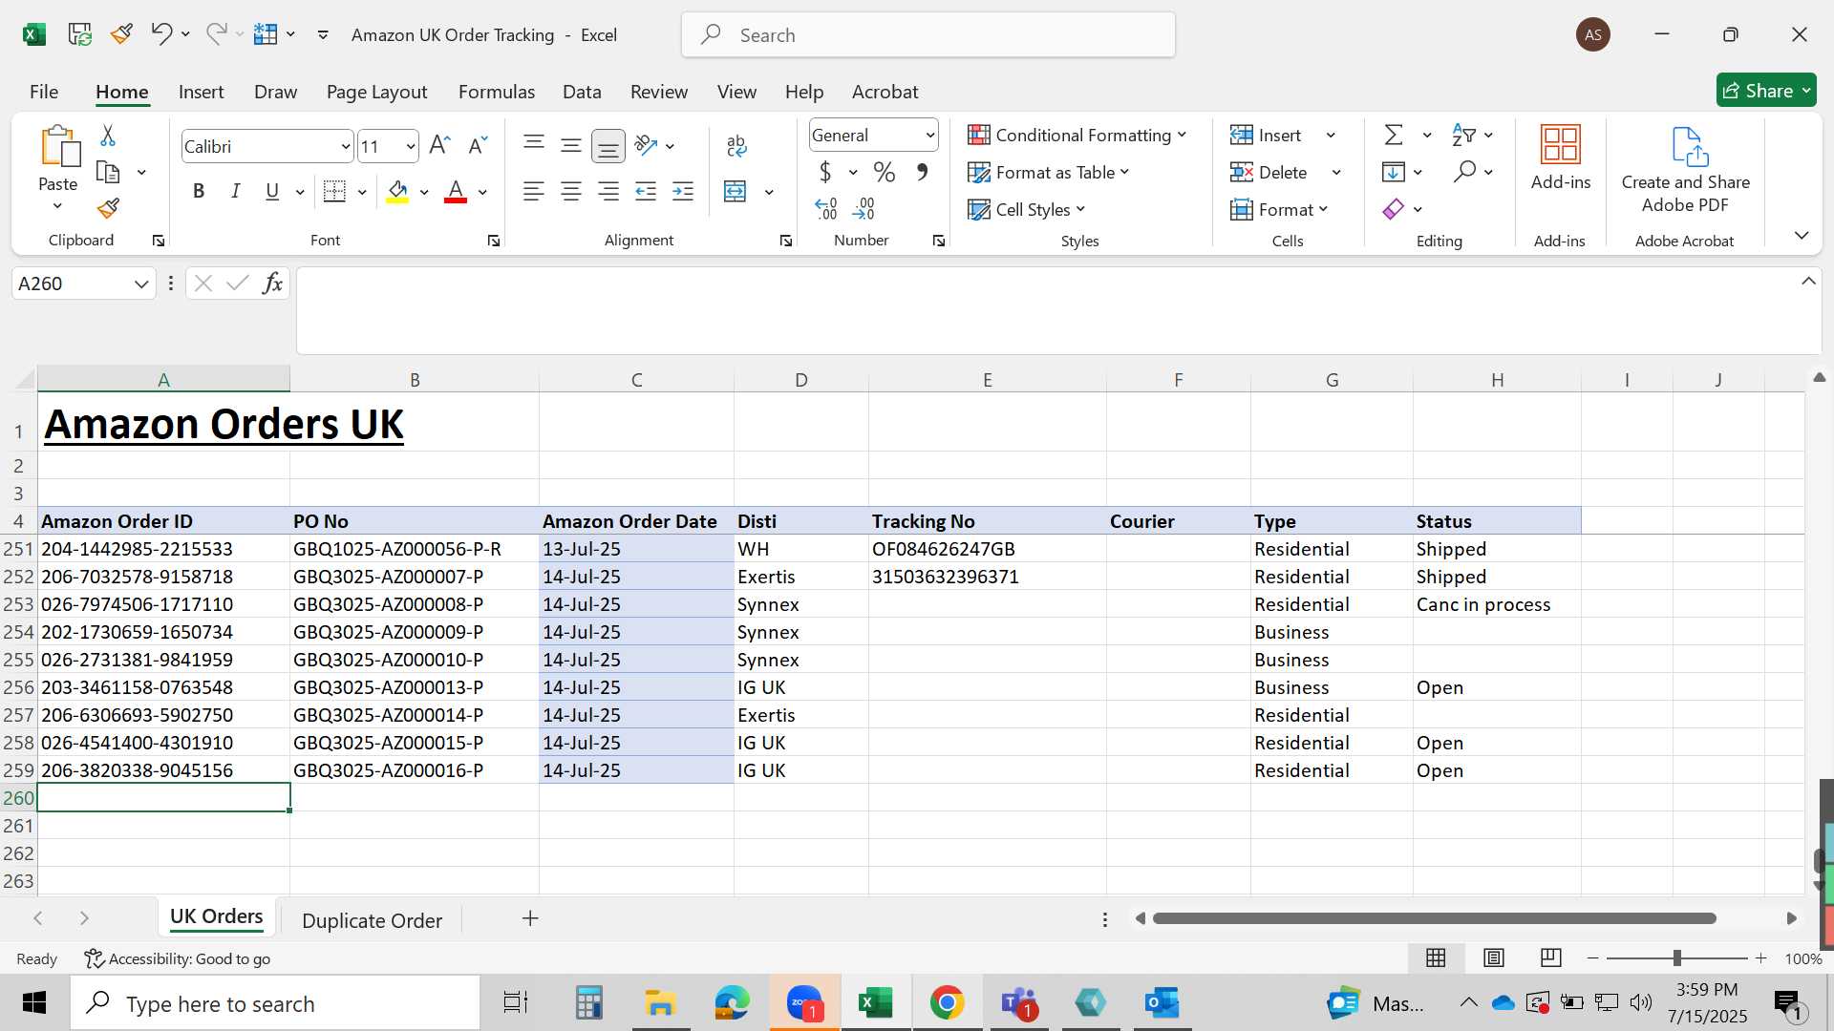Open the font size dropdown
Viewport: 1834px width, 1031px height.
[411, 147]
